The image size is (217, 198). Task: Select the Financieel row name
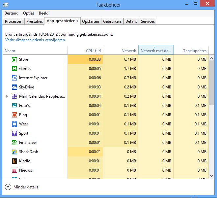[x=28, y=143]
